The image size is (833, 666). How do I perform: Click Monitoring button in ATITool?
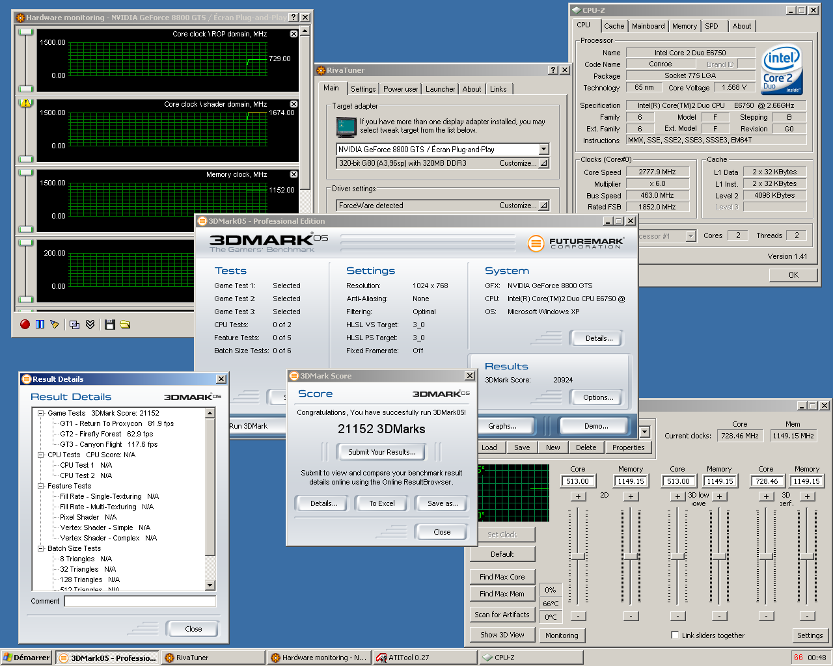(562, 635)
